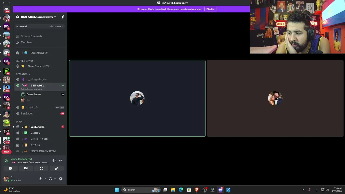Open the Members list

(40, 42)
